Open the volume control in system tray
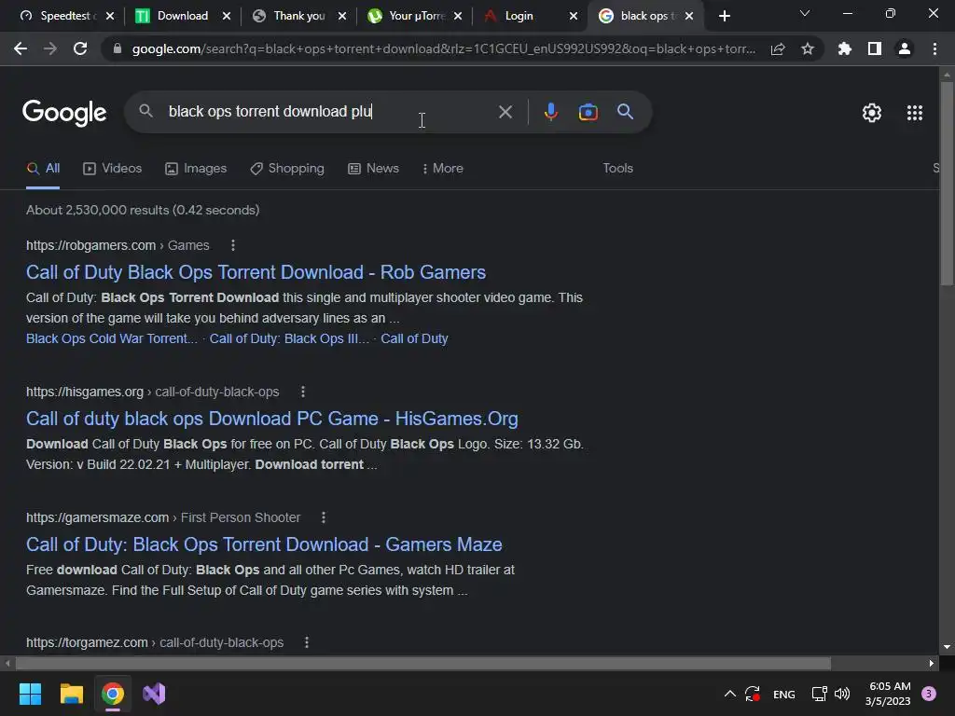The width and height of the screenshot is (955, 716). pyautogui.click(x=842, y=694)
